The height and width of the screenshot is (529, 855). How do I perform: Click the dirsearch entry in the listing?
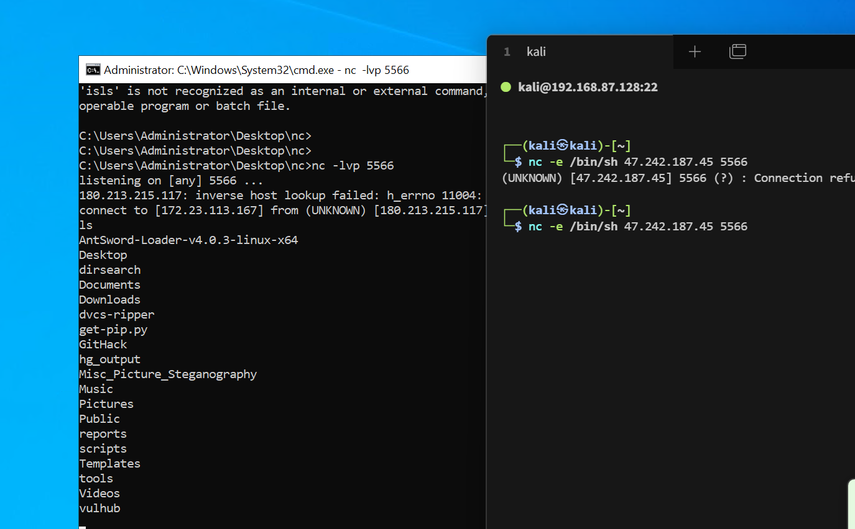pyautogui.click(x=110, y=270)
